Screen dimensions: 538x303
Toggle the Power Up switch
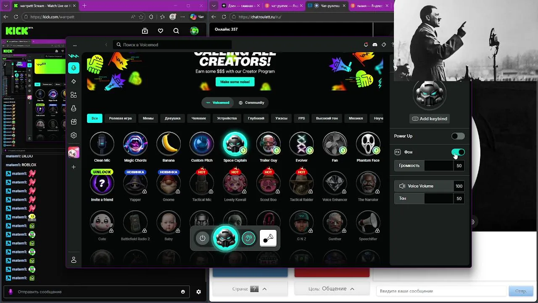[x=458, y=136]
